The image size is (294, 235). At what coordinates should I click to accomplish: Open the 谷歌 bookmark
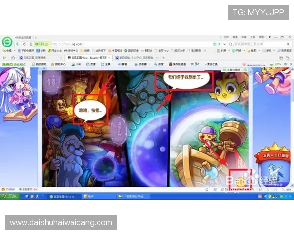pyautogui.click(x=41, y=51)
